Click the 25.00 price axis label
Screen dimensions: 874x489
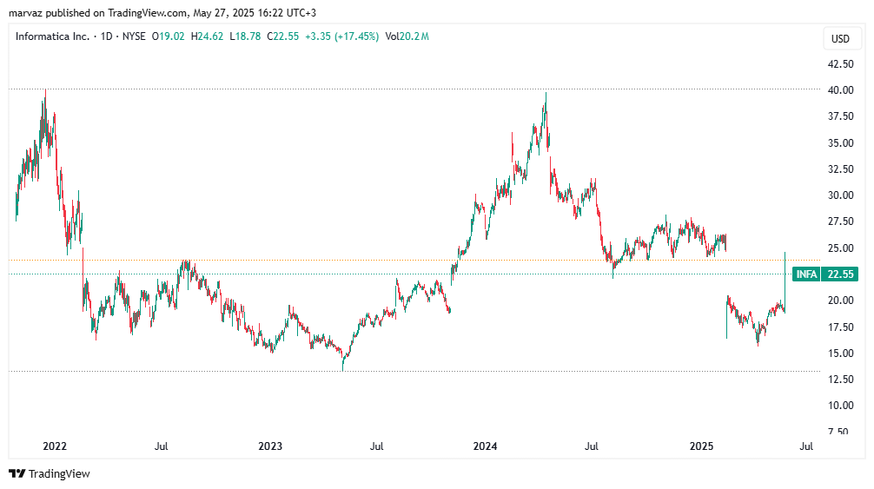point(841,248)
